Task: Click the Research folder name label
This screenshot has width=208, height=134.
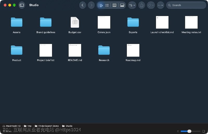Action: click(104, 60)
